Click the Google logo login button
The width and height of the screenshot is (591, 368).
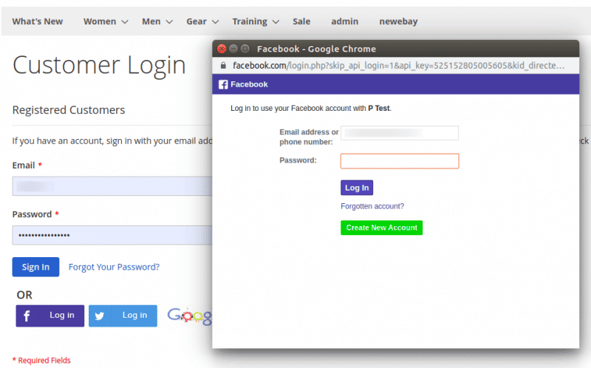pos(189,316)
